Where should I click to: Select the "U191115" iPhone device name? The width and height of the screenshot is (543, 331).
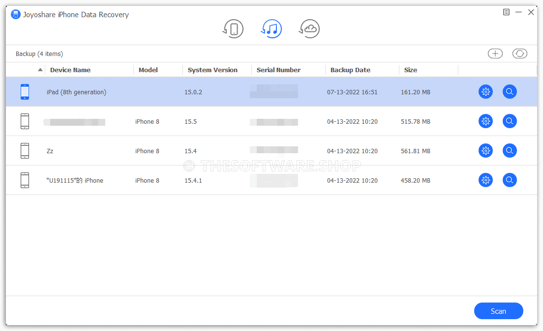[x=75, y=181]
